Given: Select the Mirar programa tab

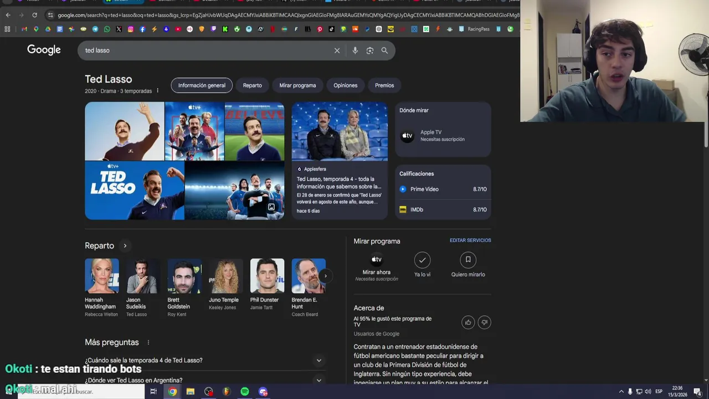Looking at the screenshot, I should point(297,85).
